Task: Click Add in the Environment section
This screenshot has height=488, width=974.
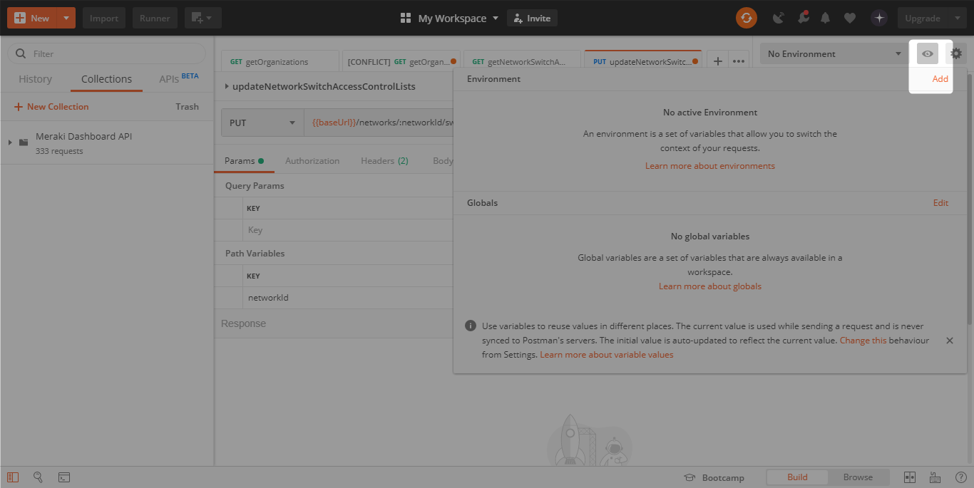Action: [x=940, y=79]
